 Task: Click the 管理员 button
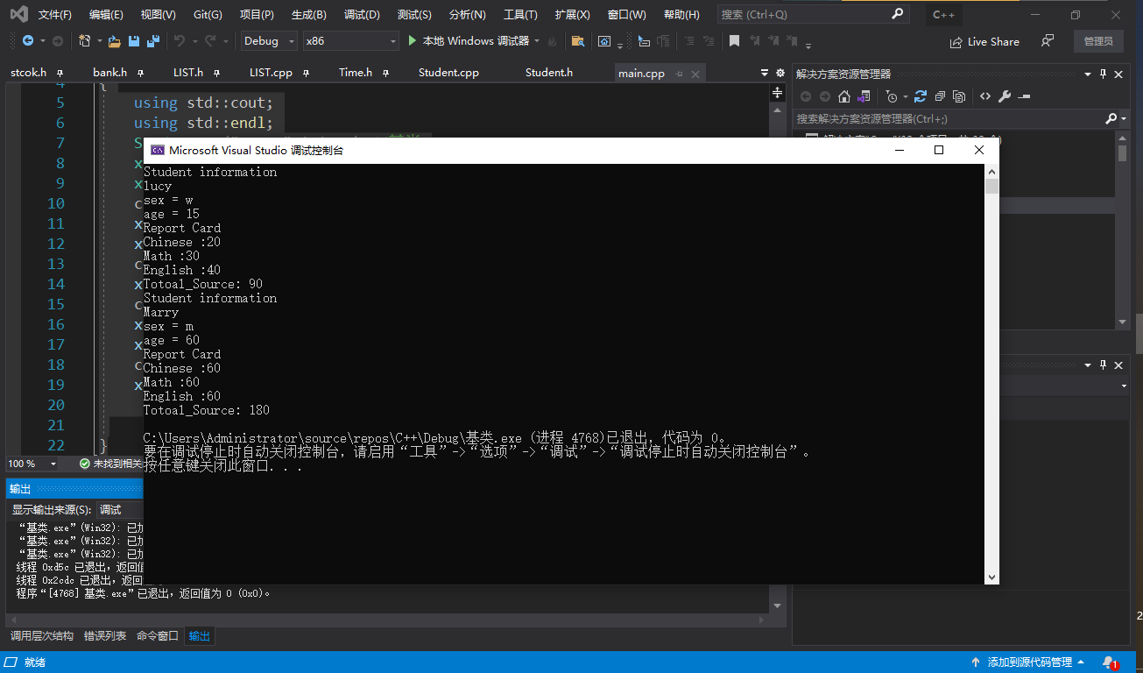[1098, 41]
